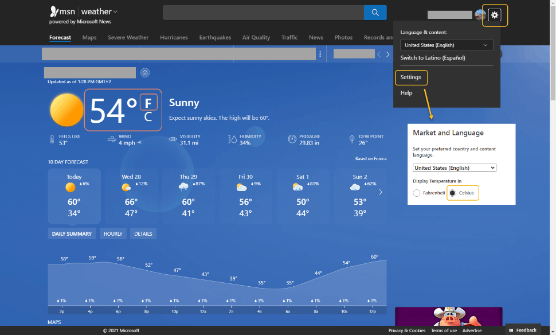Show the Hourly view
This screenshot has height=335, width=556.
click(113, 234)
